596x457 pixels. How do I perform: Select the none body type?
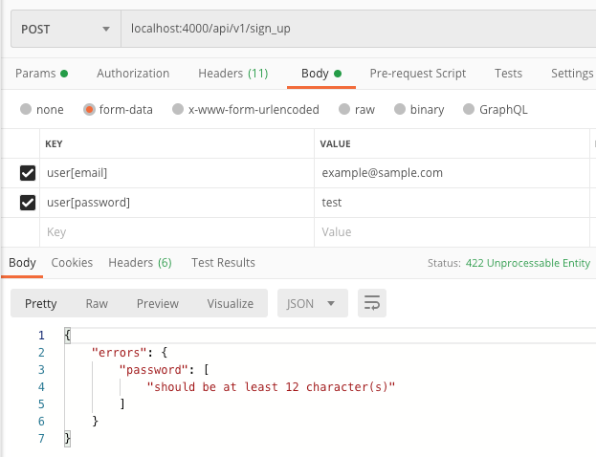coord(26,109)
